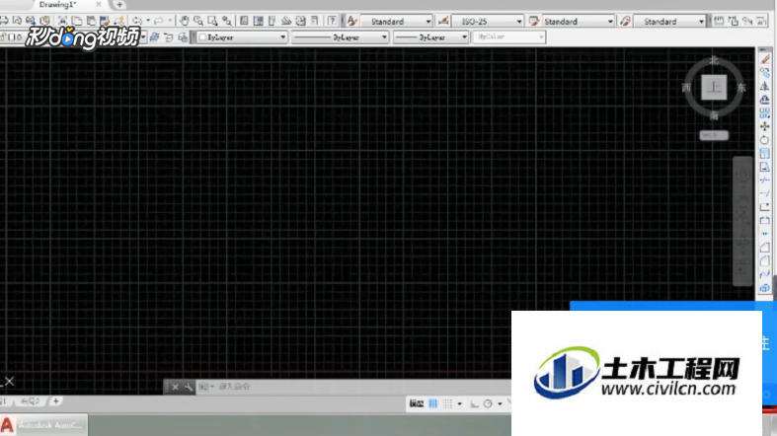Click the Multileader Style icon
The width and height of the screenshot is (777, 436).
pos(625,21)
